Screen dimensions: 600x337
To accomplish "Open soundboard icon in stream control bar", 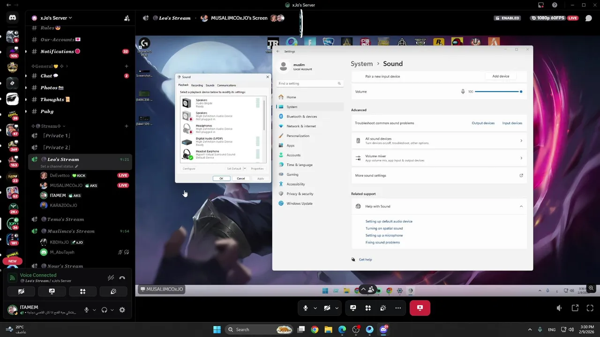I will pyautogui.click(x=383, y=308).
